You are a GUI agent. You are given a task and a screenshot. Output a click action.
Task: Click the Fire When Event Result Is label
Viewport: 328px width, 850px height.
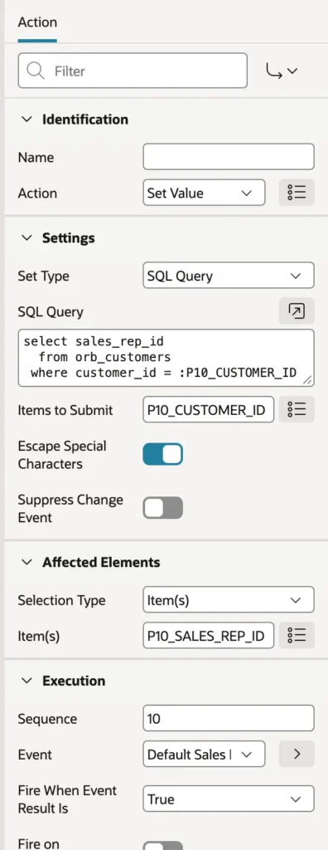point(67,799)
